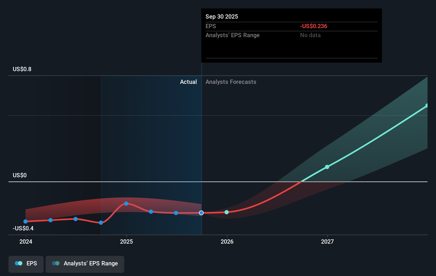Select the dipped blue data point before 2025
436x276 pixels.
point(101,223)
